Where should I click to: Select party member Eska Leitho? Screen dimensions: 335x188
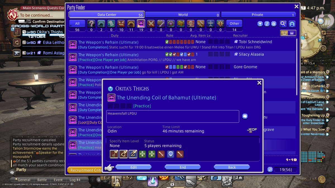39,43
